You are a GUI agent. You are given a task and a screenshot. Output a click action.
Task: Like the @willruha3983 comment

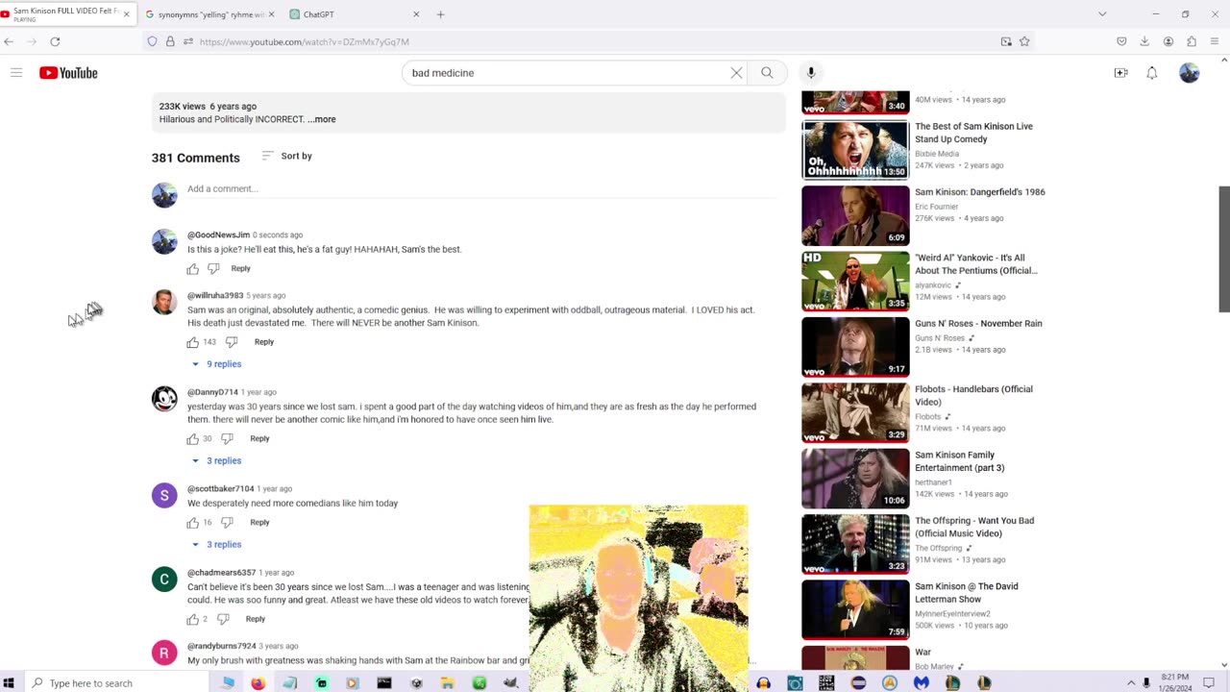click(193, 342)
